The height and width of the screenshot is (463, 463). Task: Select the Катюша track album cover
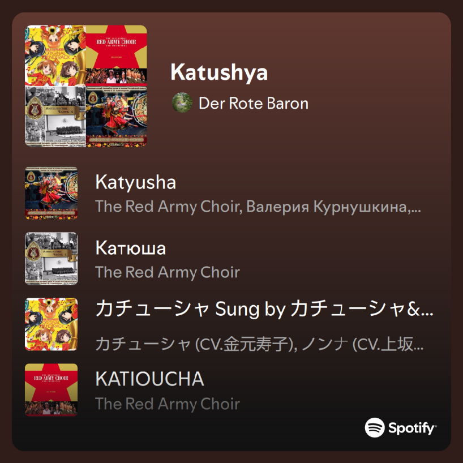[52, 259]
